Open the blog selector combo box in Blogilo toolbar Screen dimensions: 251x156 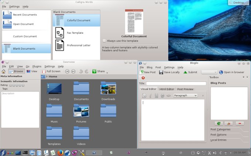209,72
